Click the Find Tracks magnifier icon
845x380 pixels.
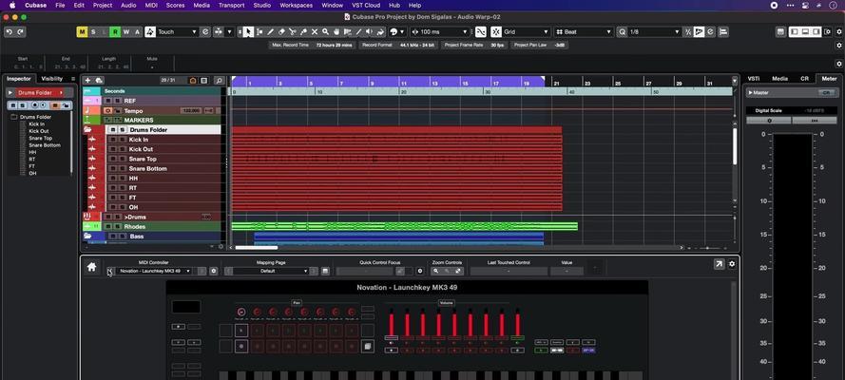219,81
